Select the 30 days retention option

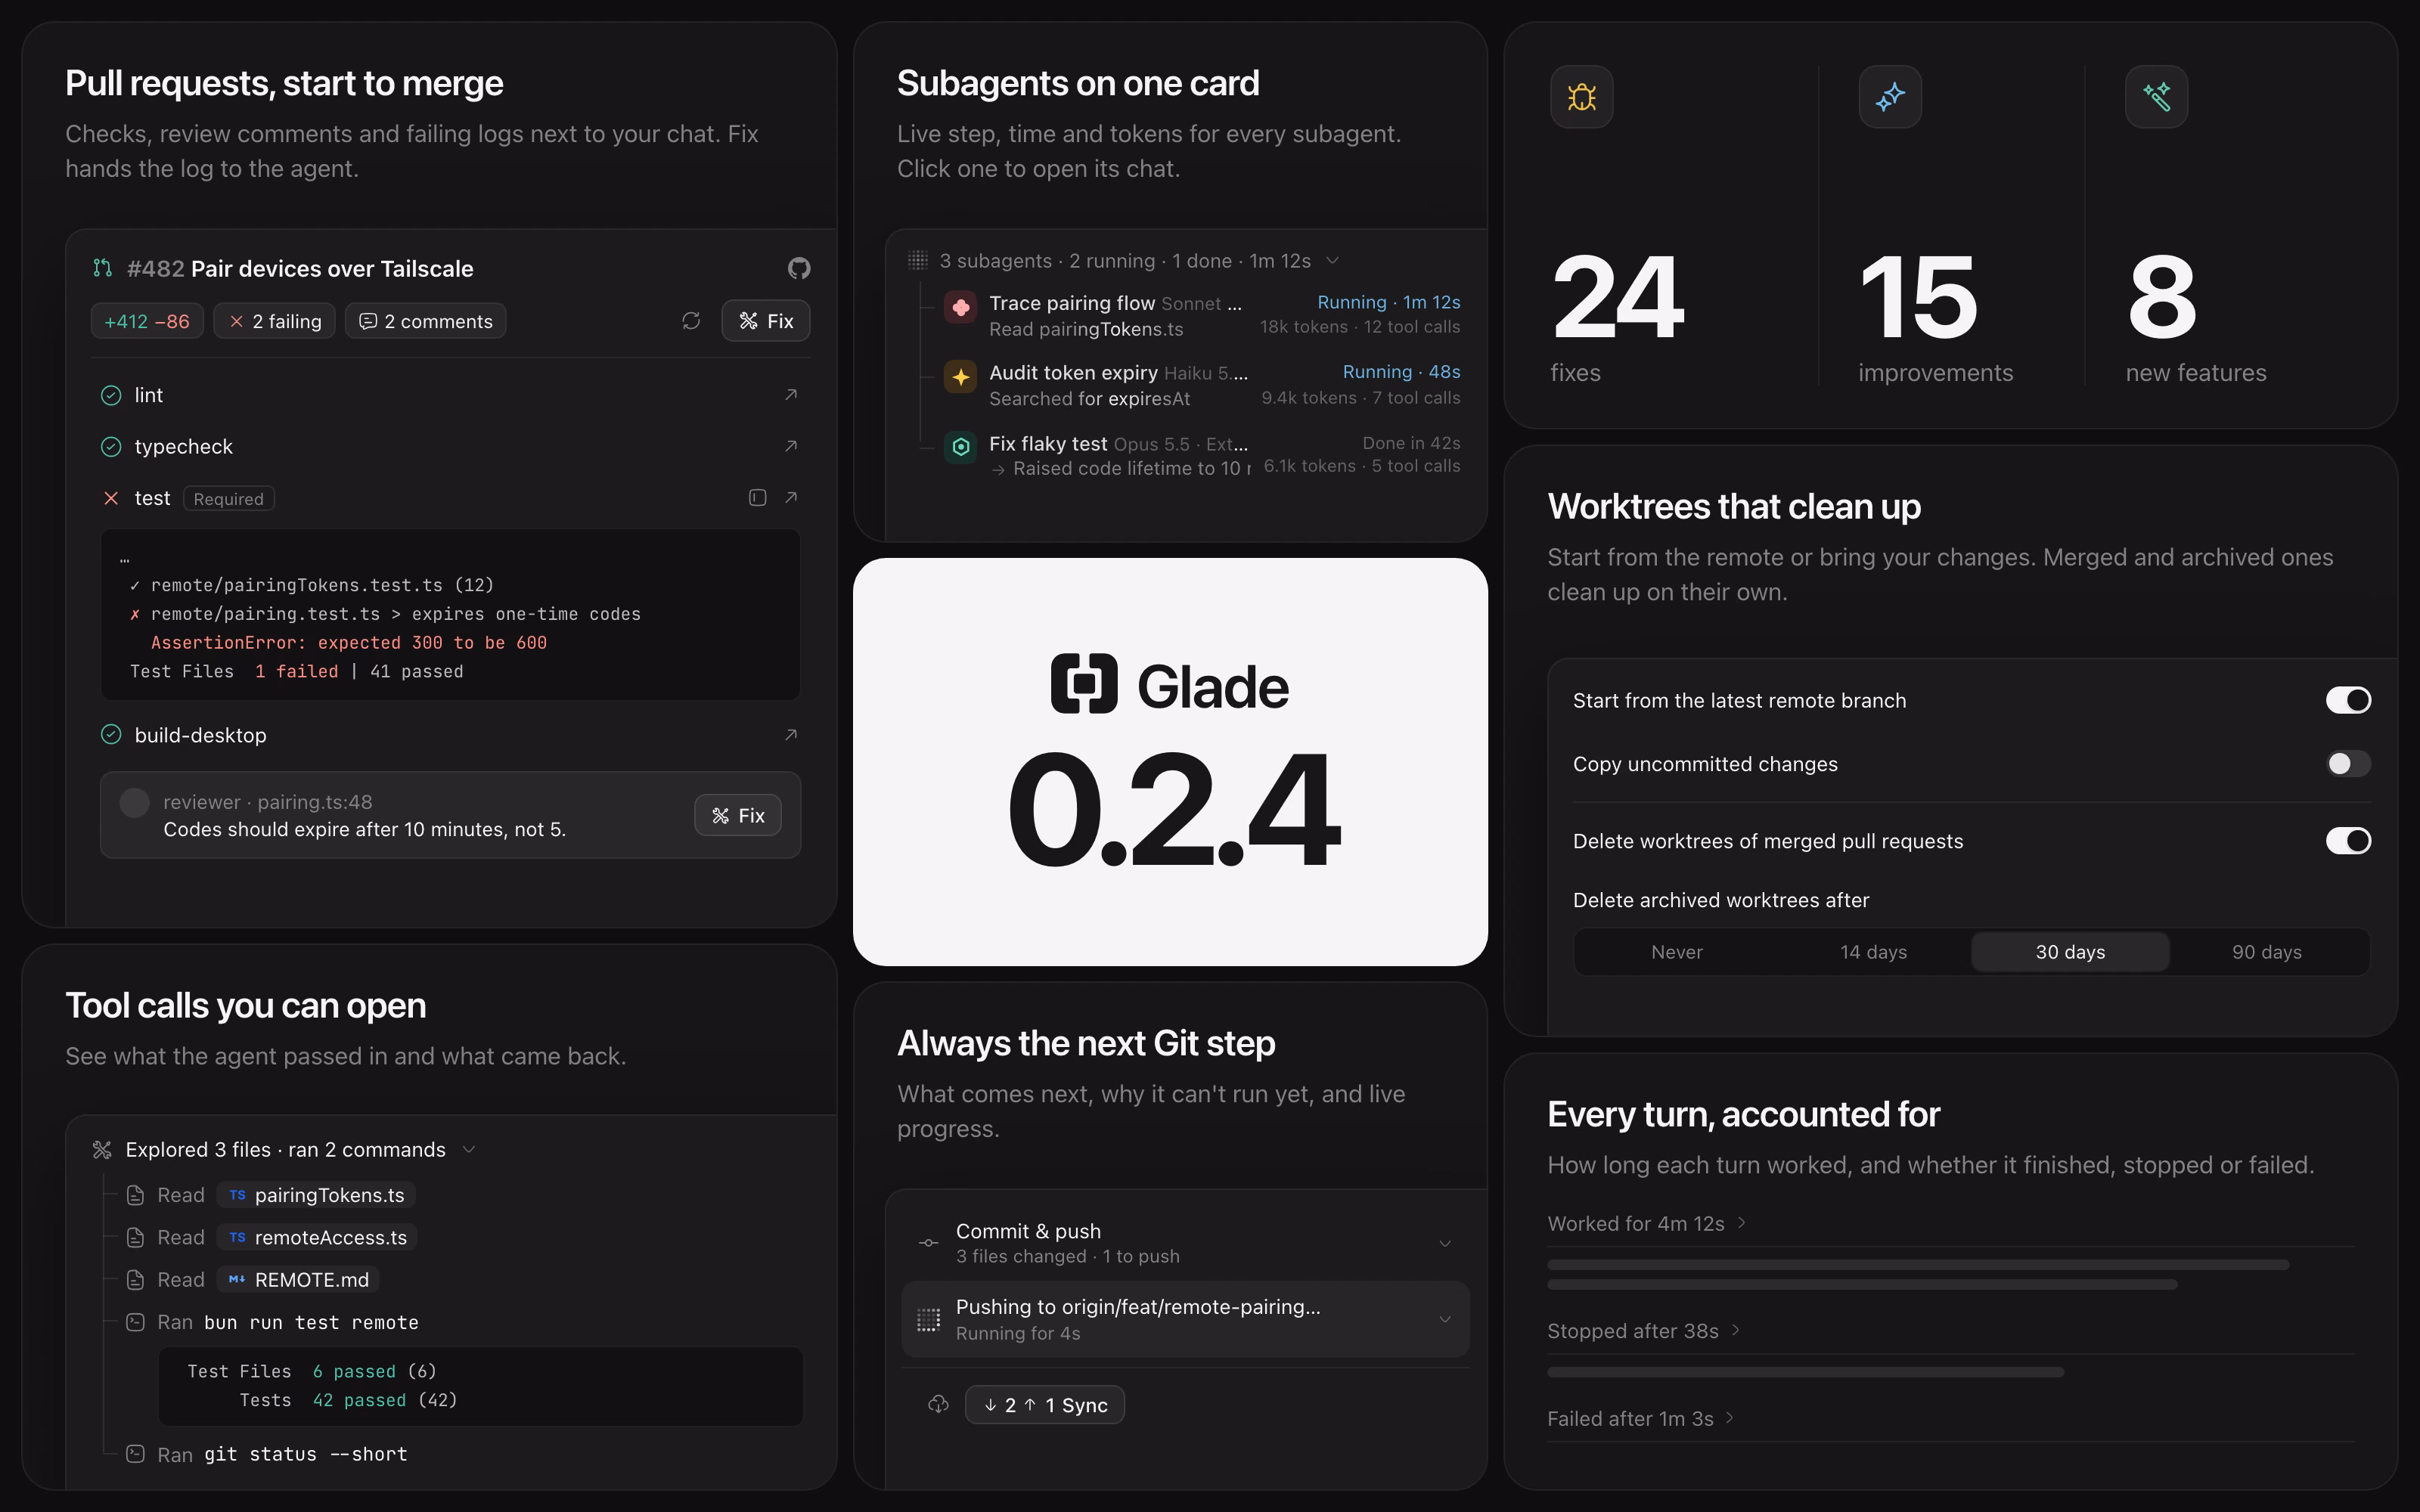pyautogui.click(x=2070, y=952)
